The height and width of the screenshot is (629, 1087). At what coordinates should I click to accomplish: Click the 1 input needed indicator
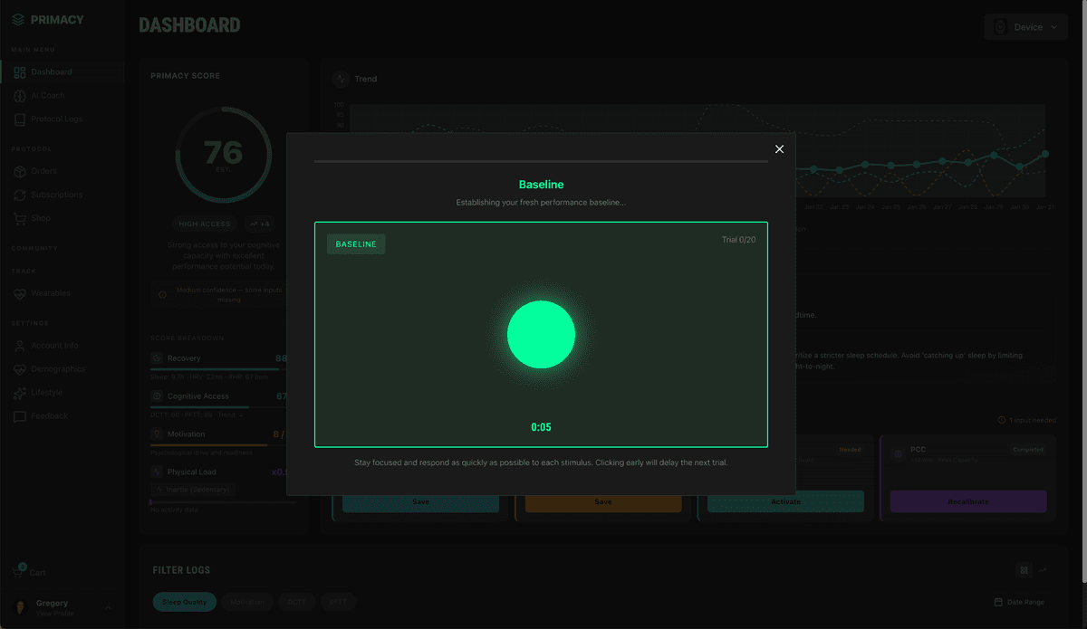1026,421
